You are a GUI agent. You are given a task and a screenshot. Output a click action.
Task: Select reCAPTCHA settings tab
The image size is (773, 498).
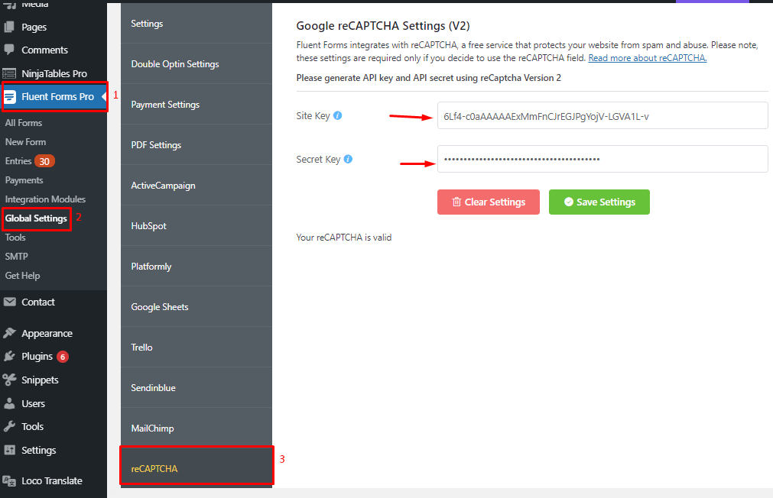(x=196, y=468)
